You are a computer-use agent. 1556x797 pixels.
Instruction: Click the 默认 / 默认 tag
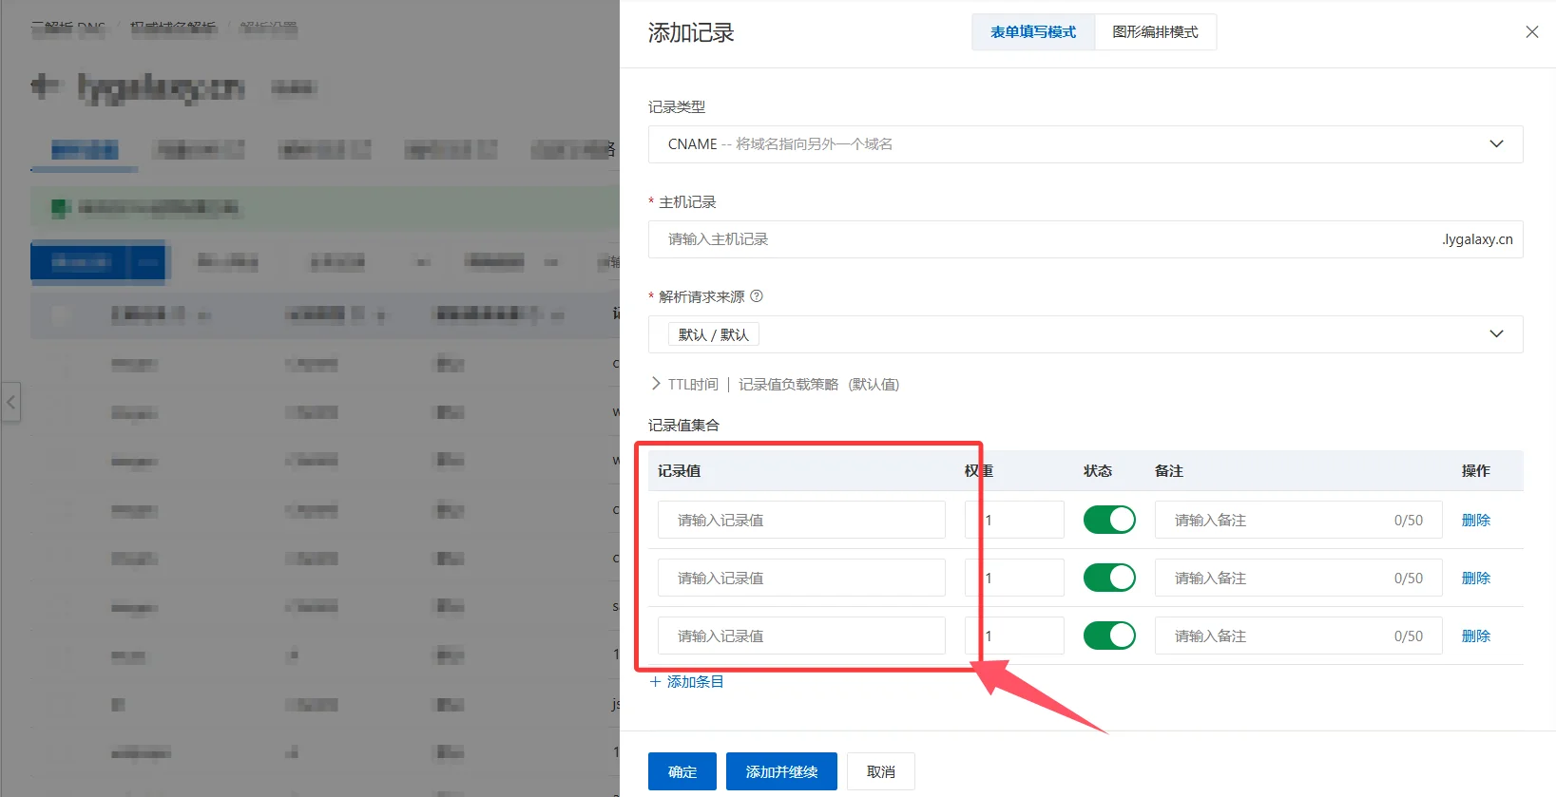[713, 334]
